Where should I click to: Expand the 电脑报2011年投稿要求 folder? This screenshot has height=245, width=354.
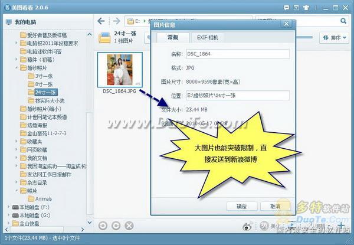tap(17, 43)
